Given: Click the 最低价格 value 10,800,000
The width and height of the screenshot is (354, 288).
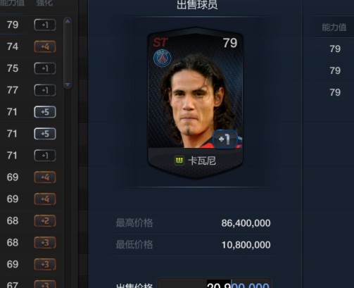Looking at the screenshot, I should coord(246,245).
